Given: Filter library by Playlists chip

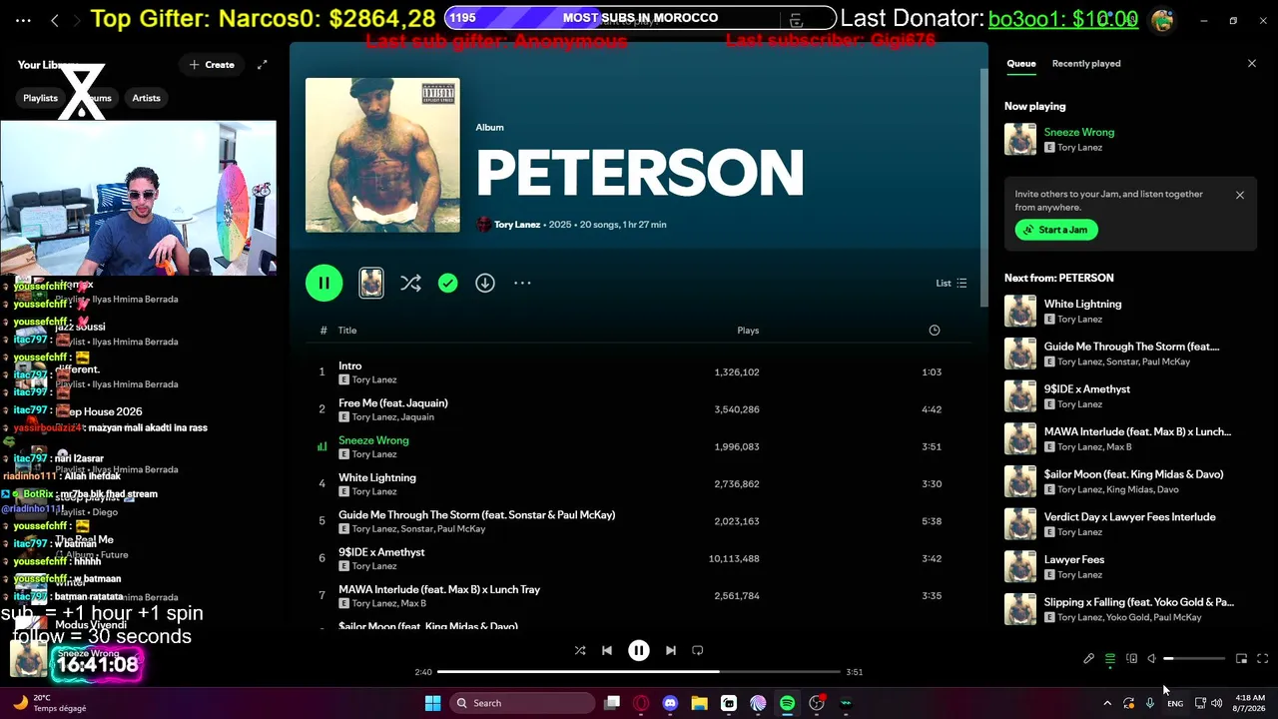Looking at the screenshot, I should point(41,98).
